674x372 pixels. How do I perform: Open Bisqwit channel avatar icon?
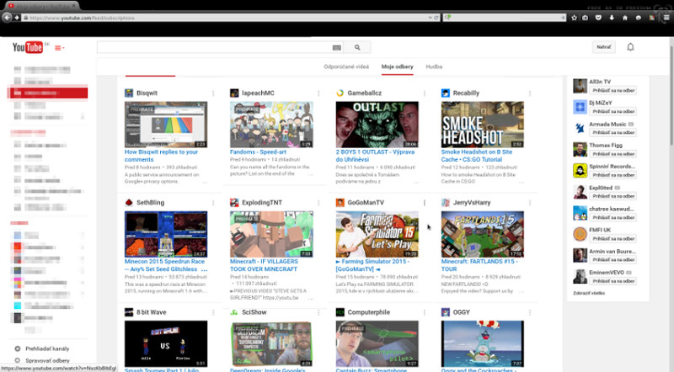[x=129, y=93]
